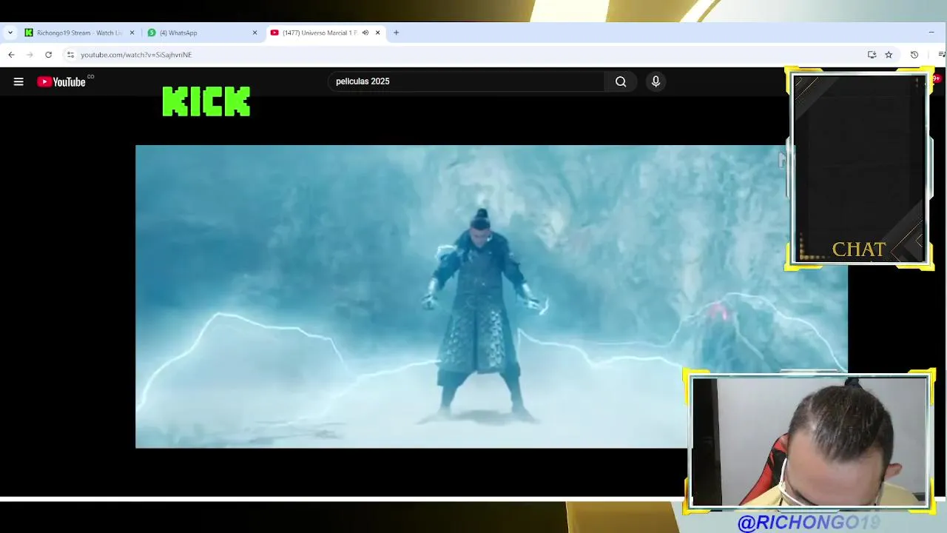Go to the YouTube home logo

tap(61, 81)
